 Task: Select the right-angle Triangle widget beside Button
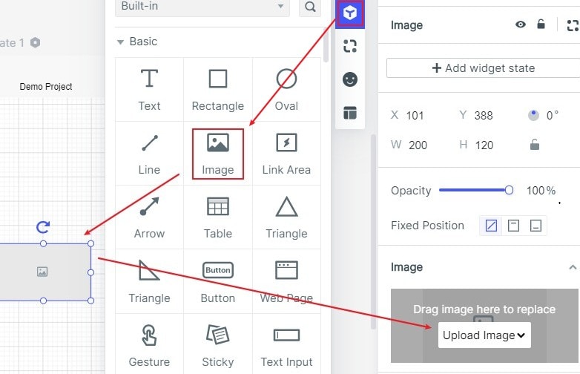pyautogui.click(x=149, y=281)
